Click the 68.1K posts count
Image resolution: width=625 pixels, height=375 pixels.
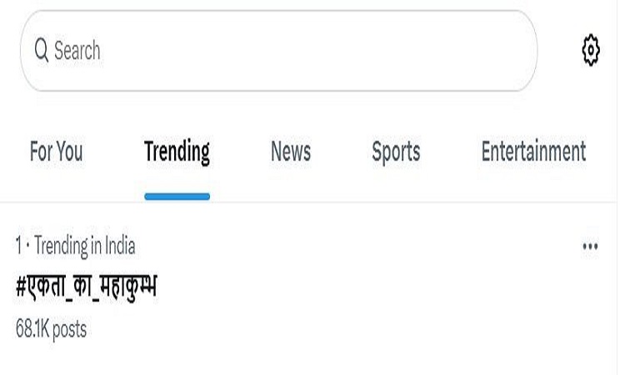click(x=51, y=329)
